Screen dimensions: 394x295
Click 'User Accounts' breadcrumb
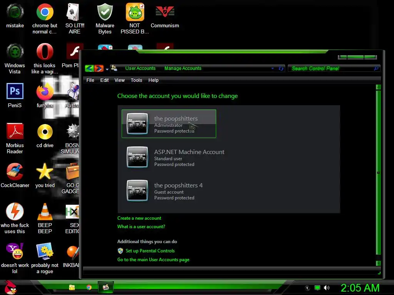[x=140, y=68]
